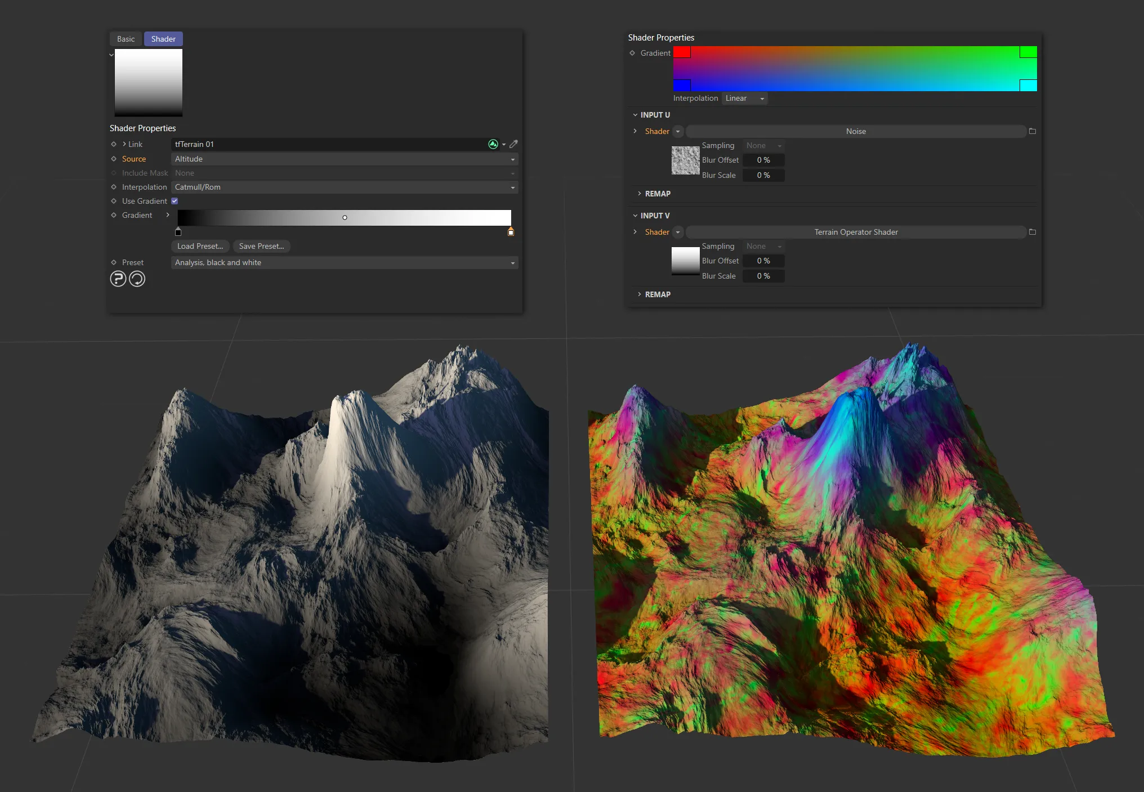Click the reset circular arrow icon

137,279
